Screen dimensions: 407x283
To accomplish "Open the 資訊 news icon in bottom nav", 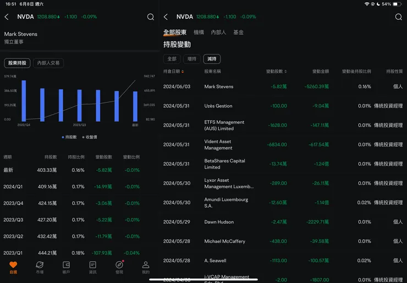I will pos(92,268).
